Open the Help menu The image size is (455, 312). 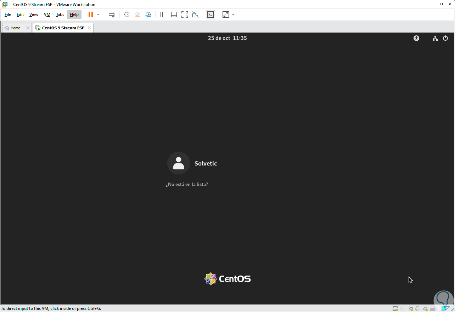(x=74, y=15)
